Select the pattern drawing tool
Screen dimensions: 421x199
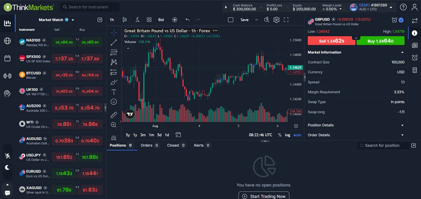click(x=114, y=62)
